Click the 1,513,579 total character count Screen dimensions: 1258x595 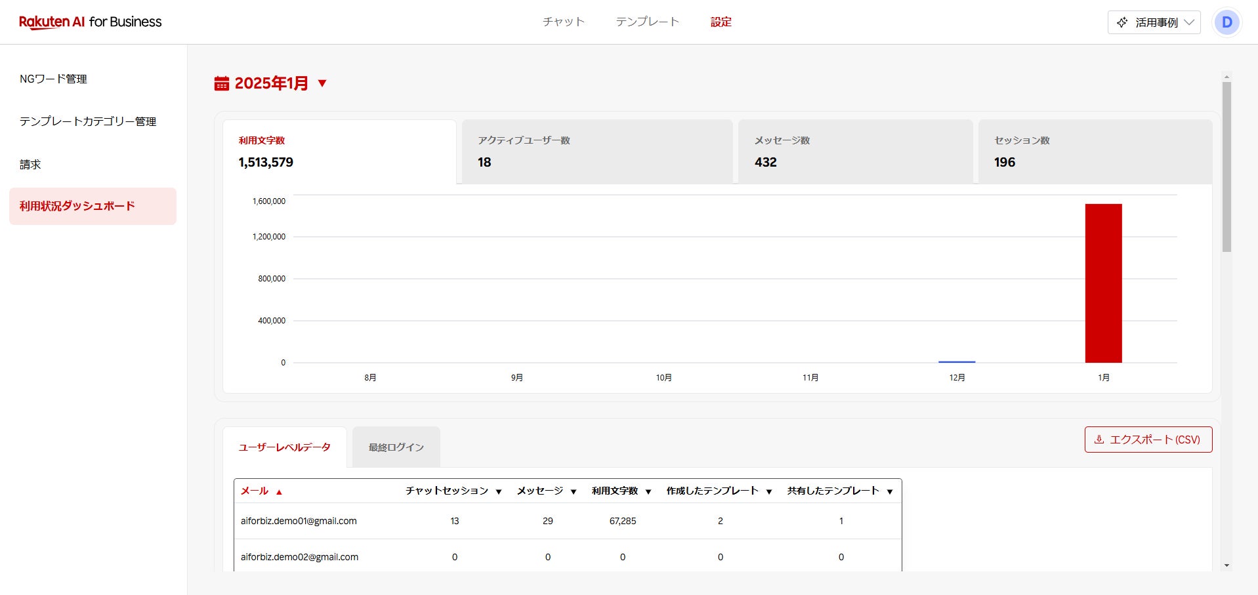pyautogui.click(x=266, y=162)
